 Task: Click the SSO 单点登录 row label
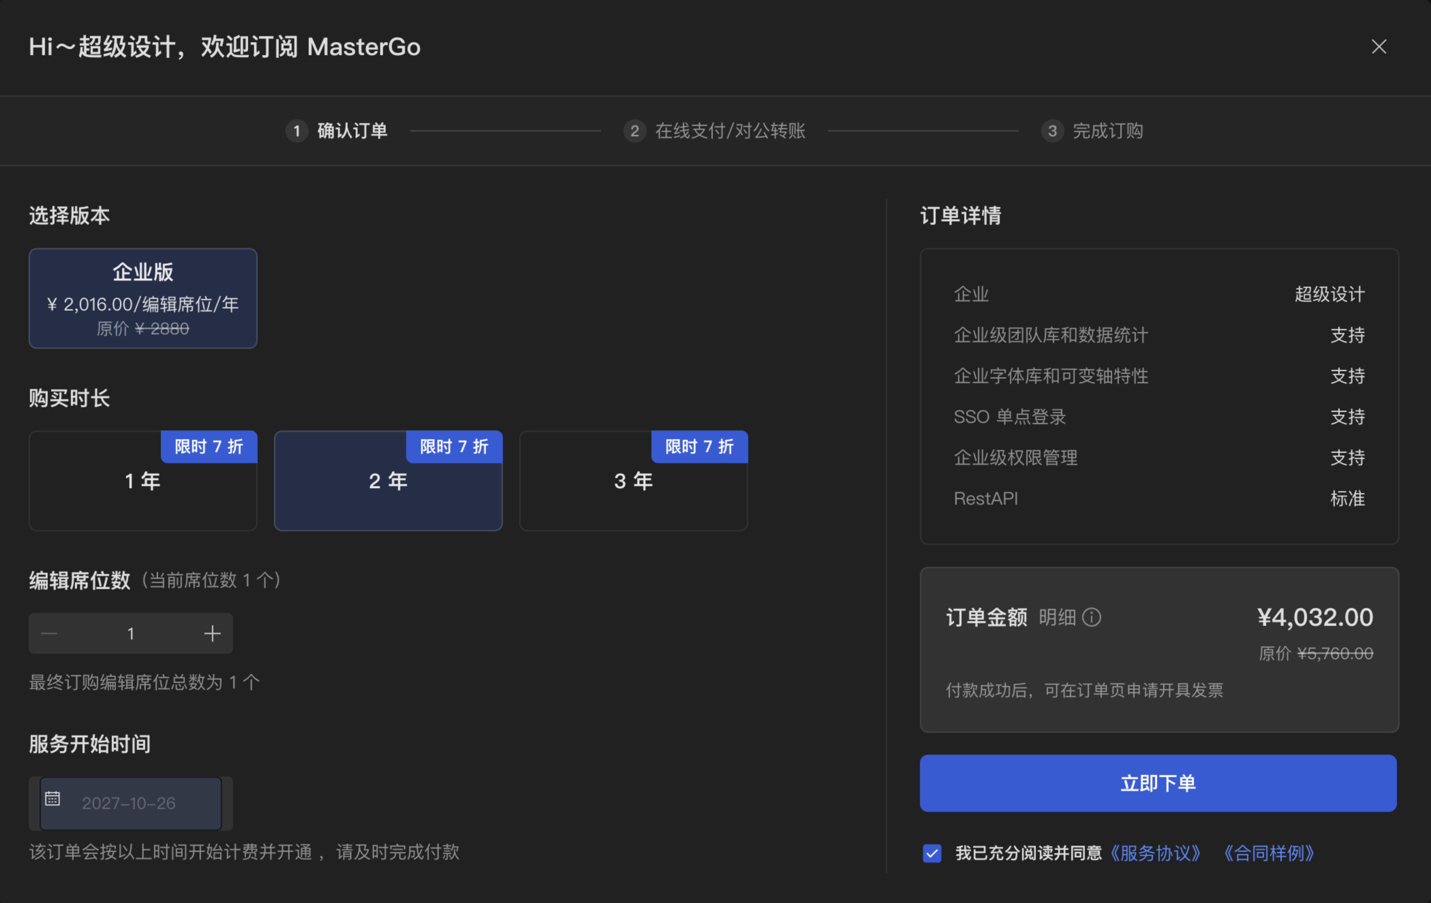(x=1010, y=416)
